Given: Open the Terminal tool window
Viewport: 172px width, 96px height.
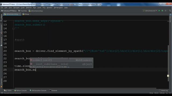Looking at the screenshot, I should point(53,90).
